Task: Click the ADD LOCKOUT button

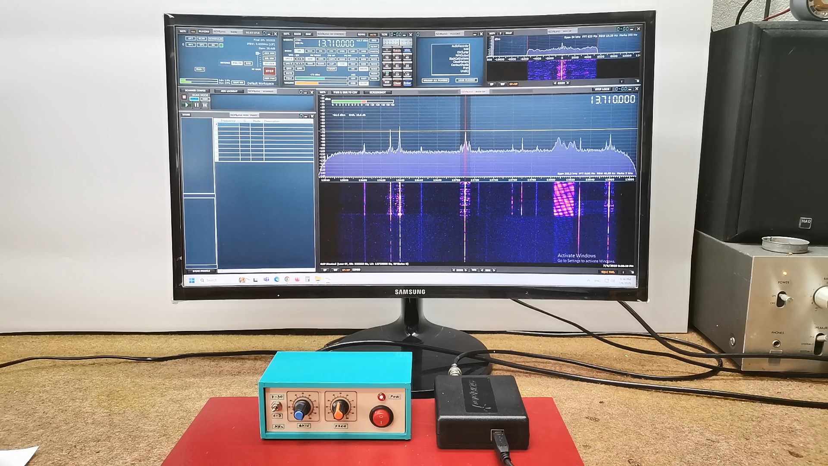Action: [x=229, y=91]
